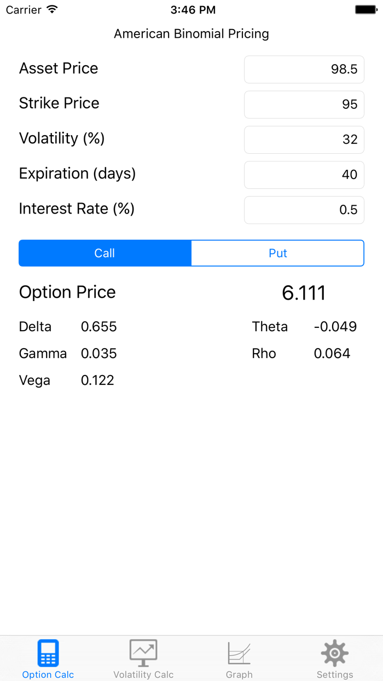Open the Settings tab
The height and width of the screenshot is (681, 383).
334,658
